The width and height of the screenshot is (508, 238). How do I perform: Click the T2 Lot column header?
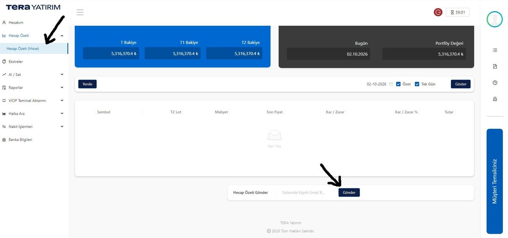(x=176, y=112)
